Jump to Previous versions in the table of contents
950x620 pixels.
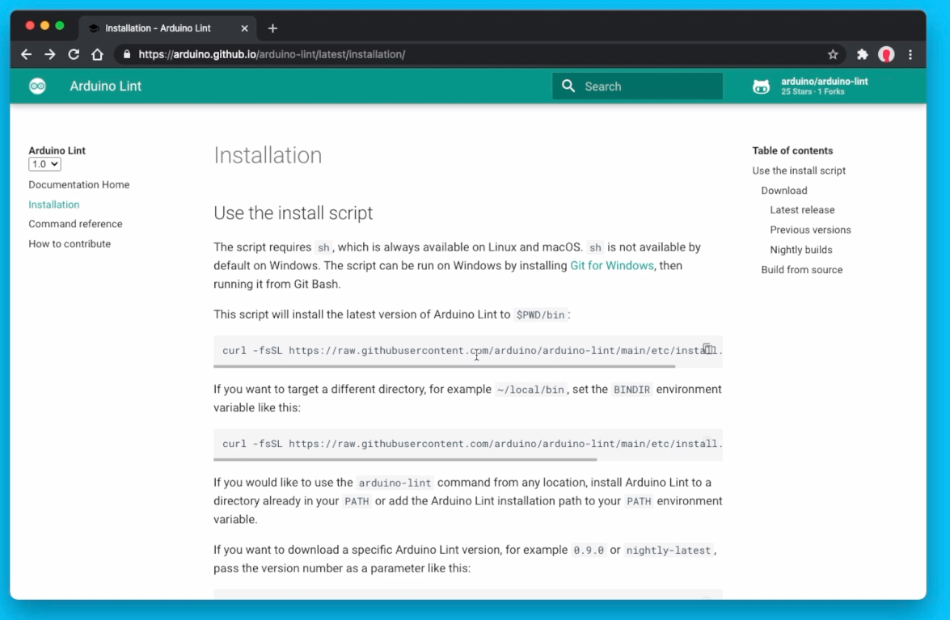tap(810, 230)
